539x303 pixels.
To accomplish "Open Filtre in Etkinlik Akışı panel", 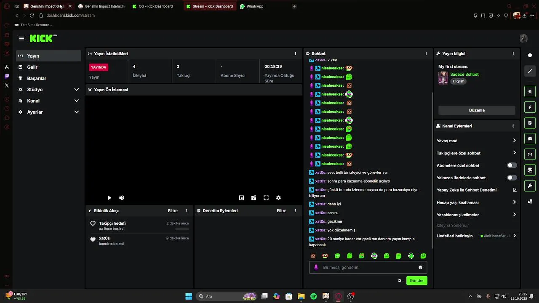I will pos(173,210).
